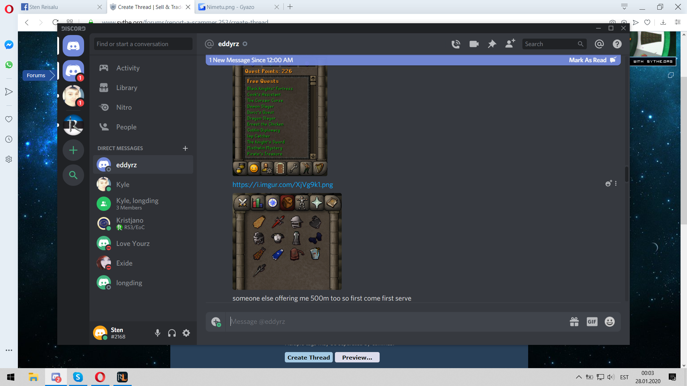Open the emoji picker

coord(609,322)
